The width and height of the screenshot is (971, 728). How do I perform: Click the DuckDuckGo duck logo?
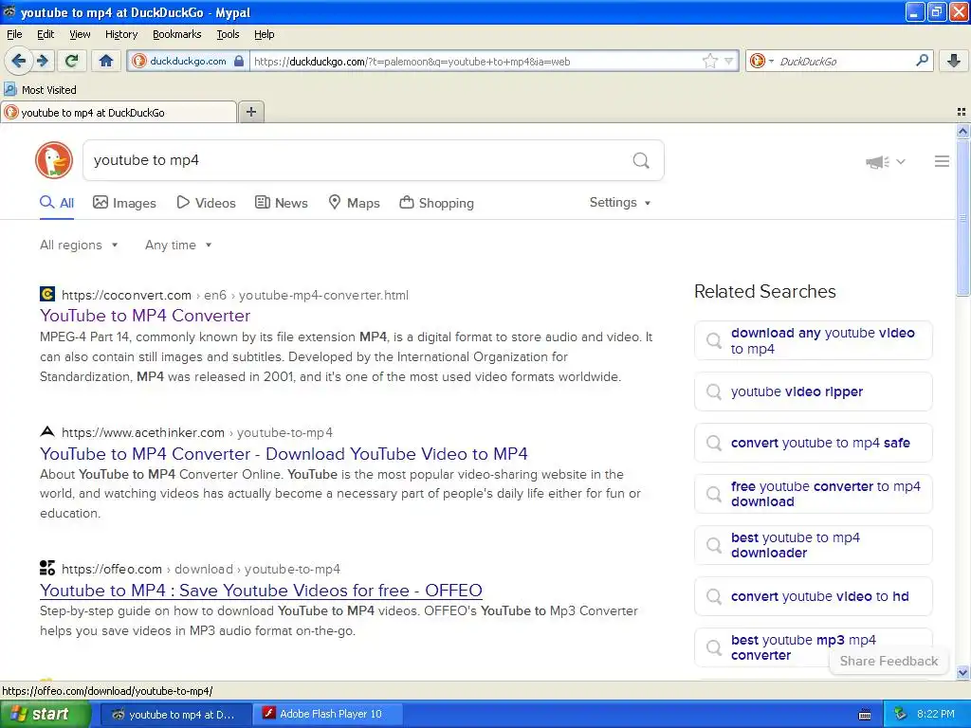[x=54, y=160]
